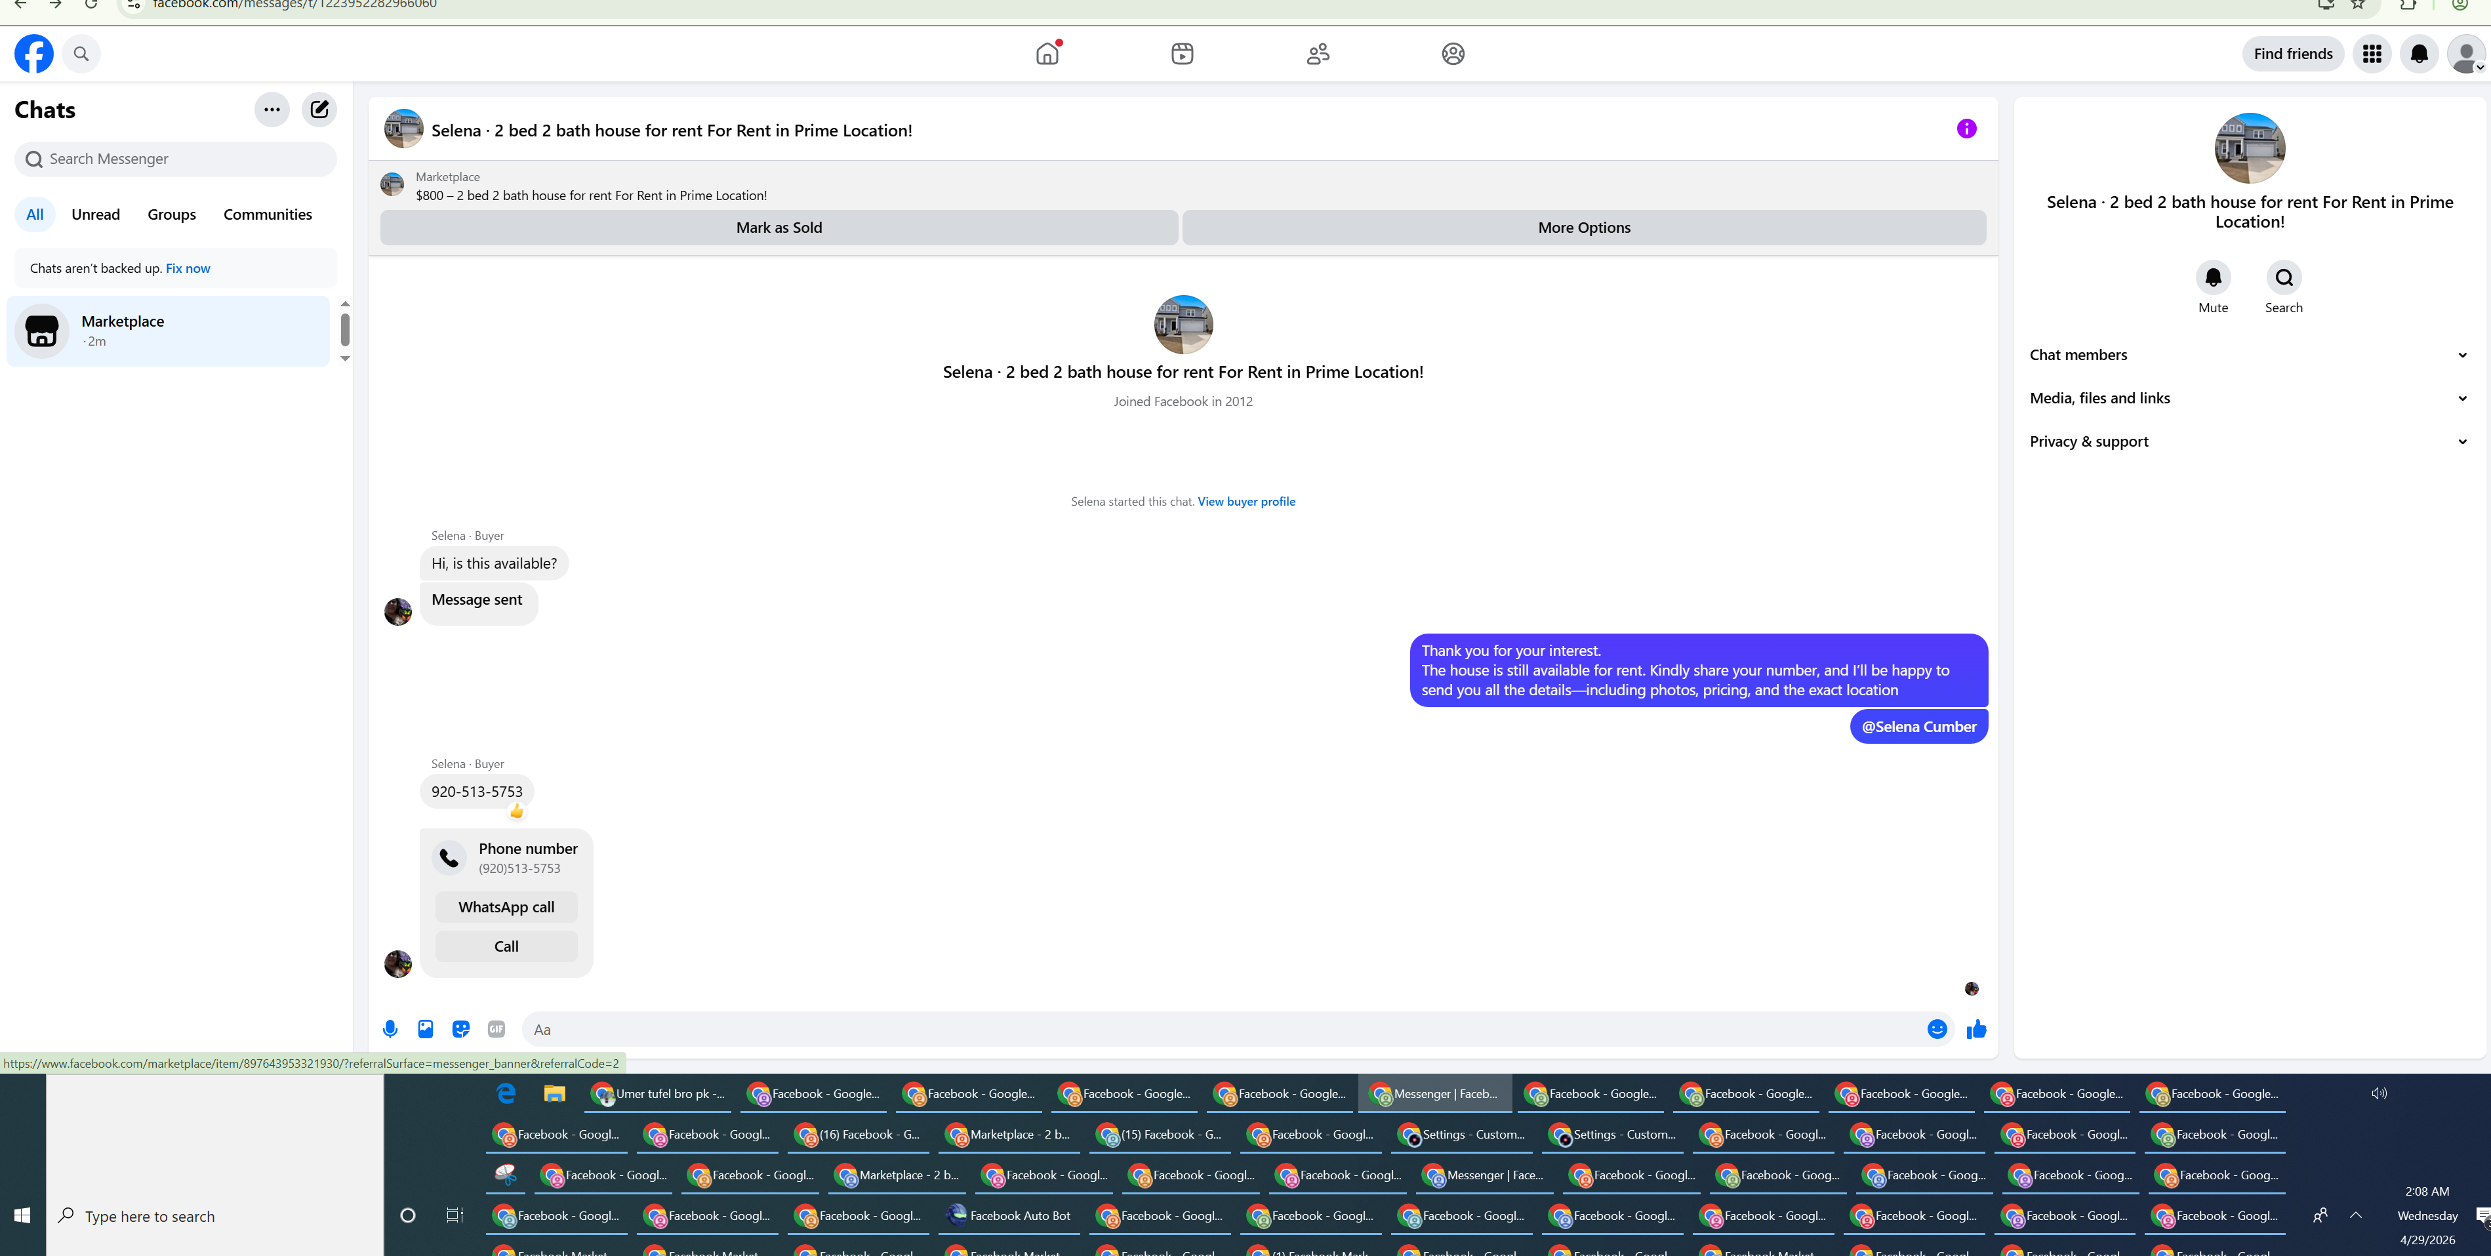Switch to the Unread chats tab
Image resolution: width=2491 pixels, height=1256 pixels.
(x=96, y=214)
